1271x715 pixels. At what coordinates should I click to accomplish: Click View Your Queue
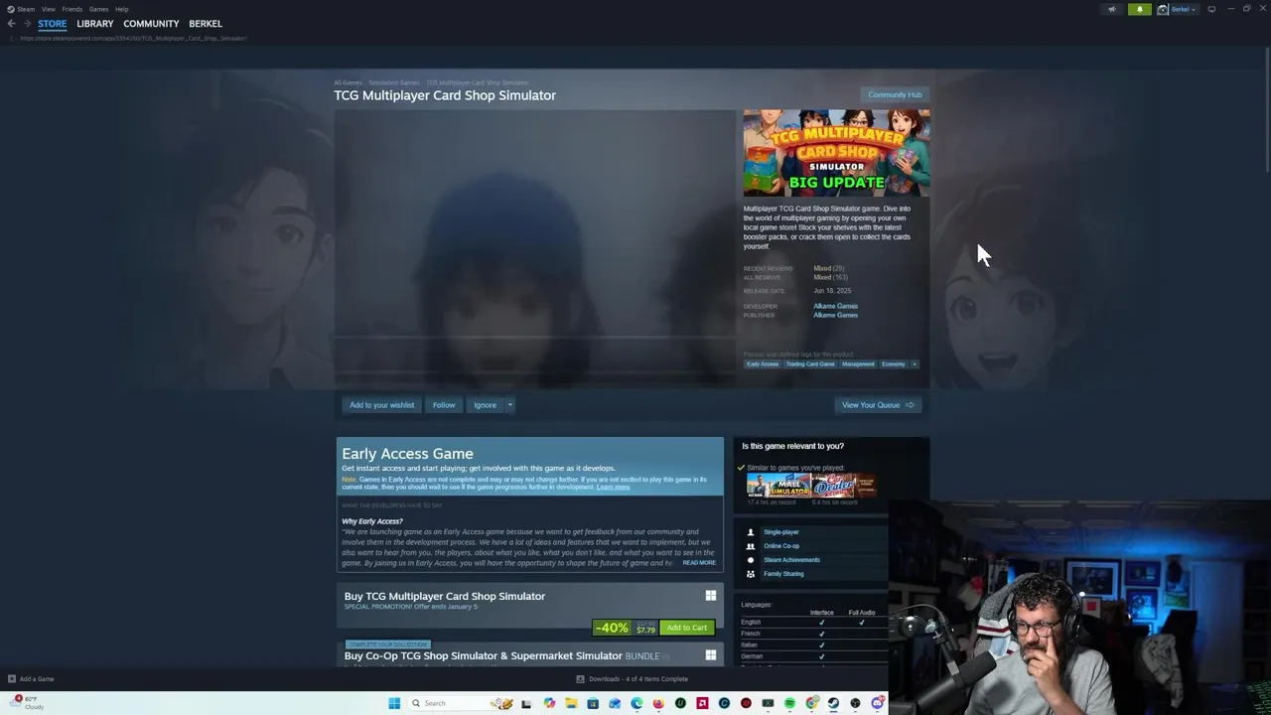pyautogui.click(x=878, y=405)
